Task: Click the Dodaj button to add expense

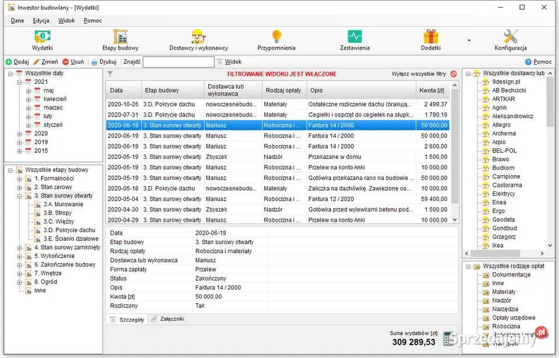Action: 17,62
